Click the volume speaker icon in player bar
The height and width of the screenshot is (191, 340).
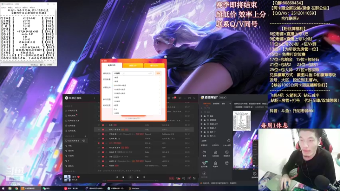[184, 178]
